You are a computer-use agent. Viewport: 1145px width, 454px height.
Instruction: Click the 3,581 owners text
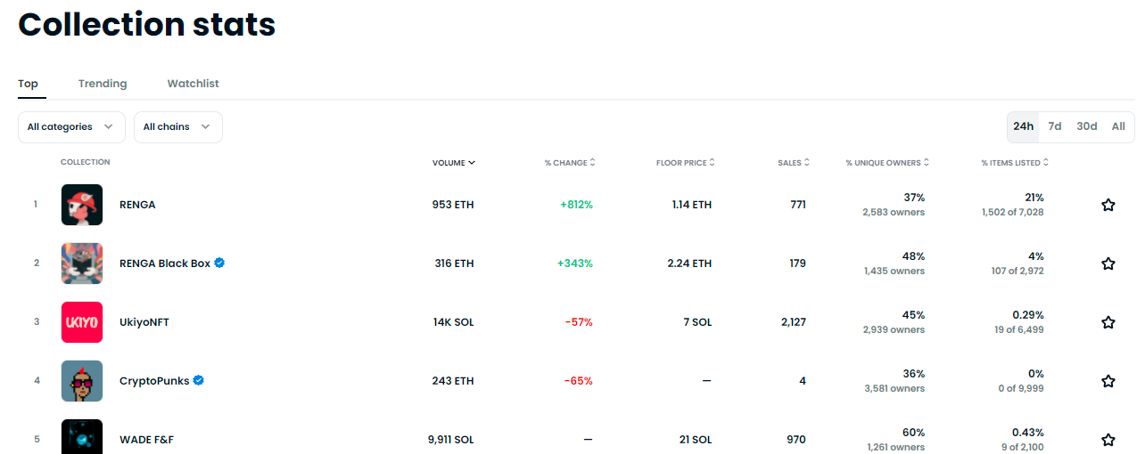[x=894, y=389]
